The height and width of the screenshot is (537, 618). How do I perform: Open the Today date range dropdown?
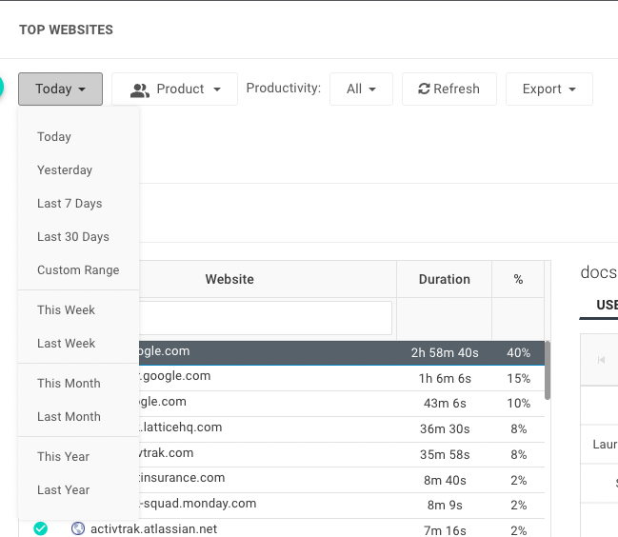[x=60, y=89]
